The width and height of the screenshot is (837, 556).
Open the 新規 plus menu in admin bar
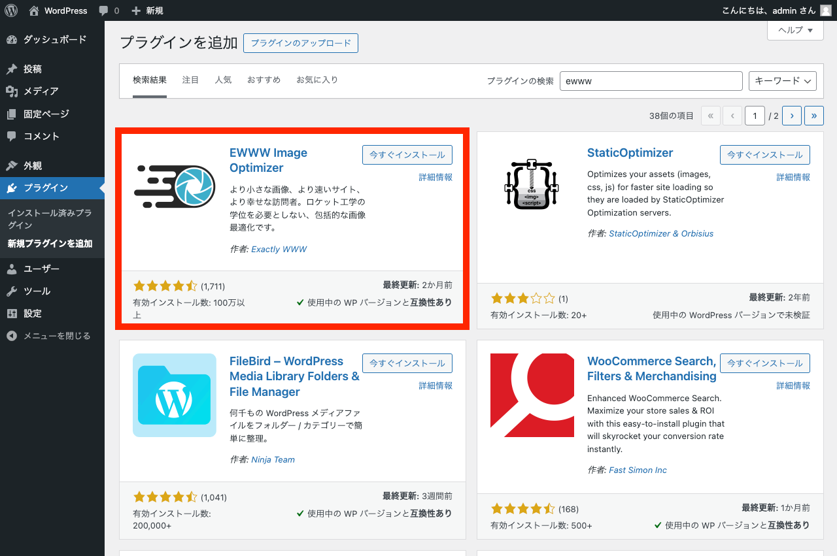coord(147,10)
